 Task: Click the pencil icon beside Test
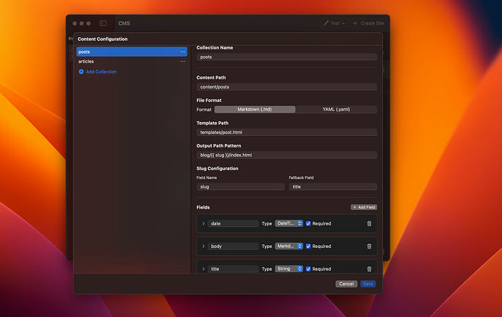326,23
